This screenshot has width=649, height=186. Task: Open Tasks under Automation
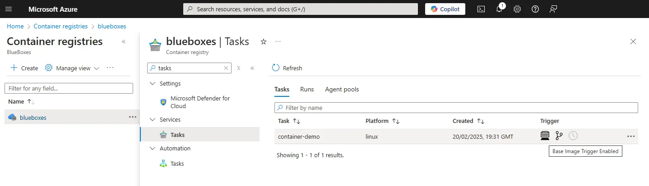coord(177,164)
